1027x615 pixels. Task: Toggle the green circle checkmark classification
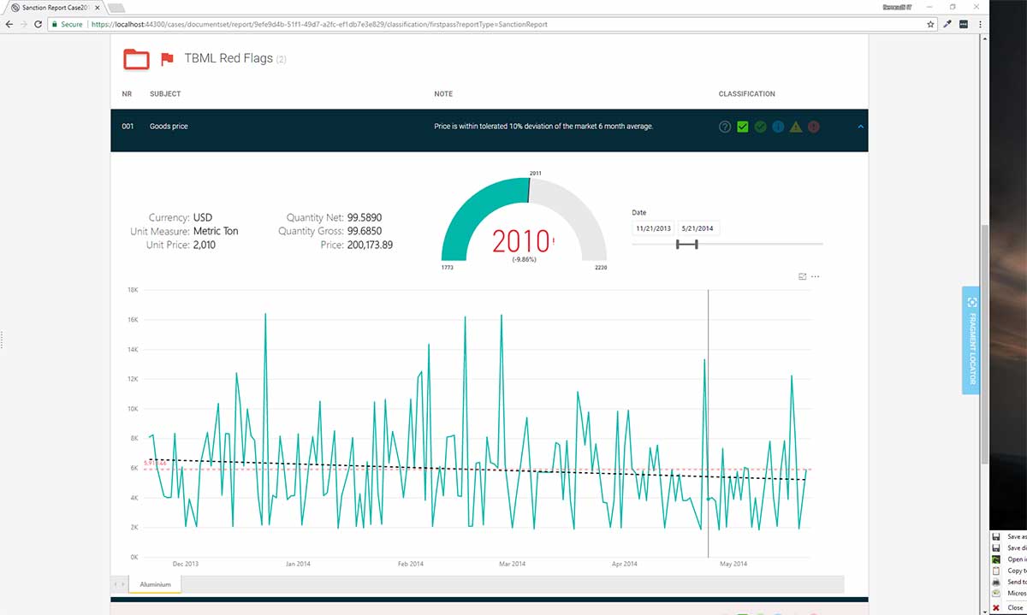pos(760,127)
